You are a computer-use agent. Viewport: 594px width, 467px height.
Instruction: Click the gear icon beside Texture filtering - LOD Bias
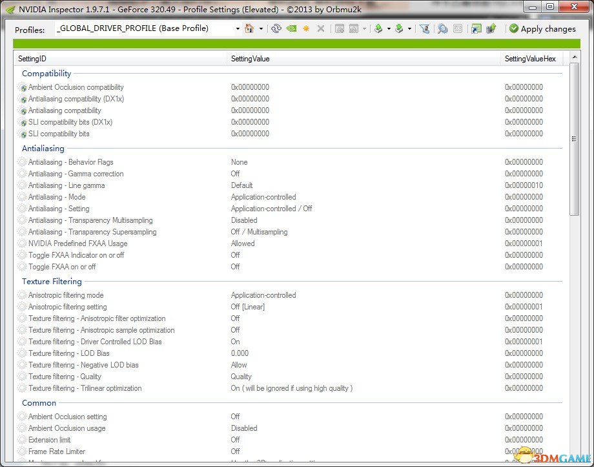[23, 353]
